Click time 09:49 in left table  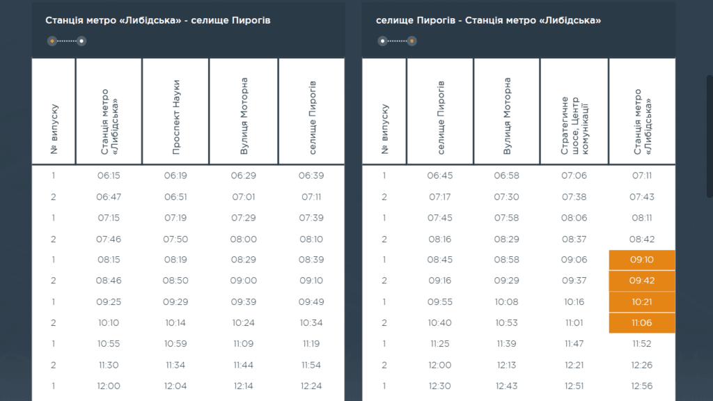point(311,302)
